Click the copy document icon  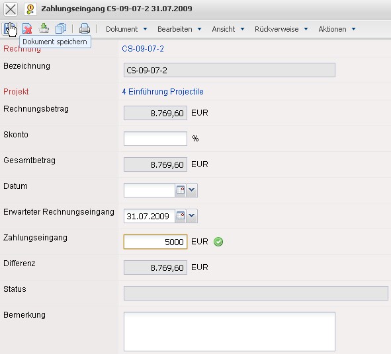[x=61, y=28]
